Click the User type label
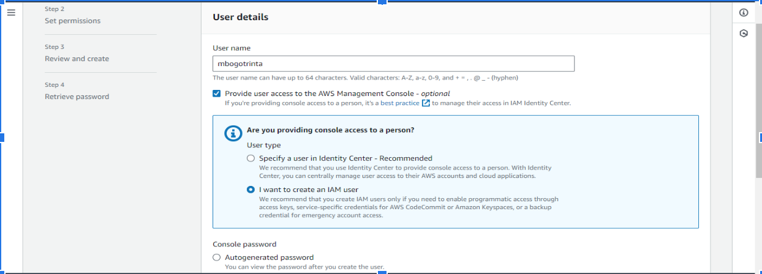This screenshot has width=762, height=274. point(264,145)
